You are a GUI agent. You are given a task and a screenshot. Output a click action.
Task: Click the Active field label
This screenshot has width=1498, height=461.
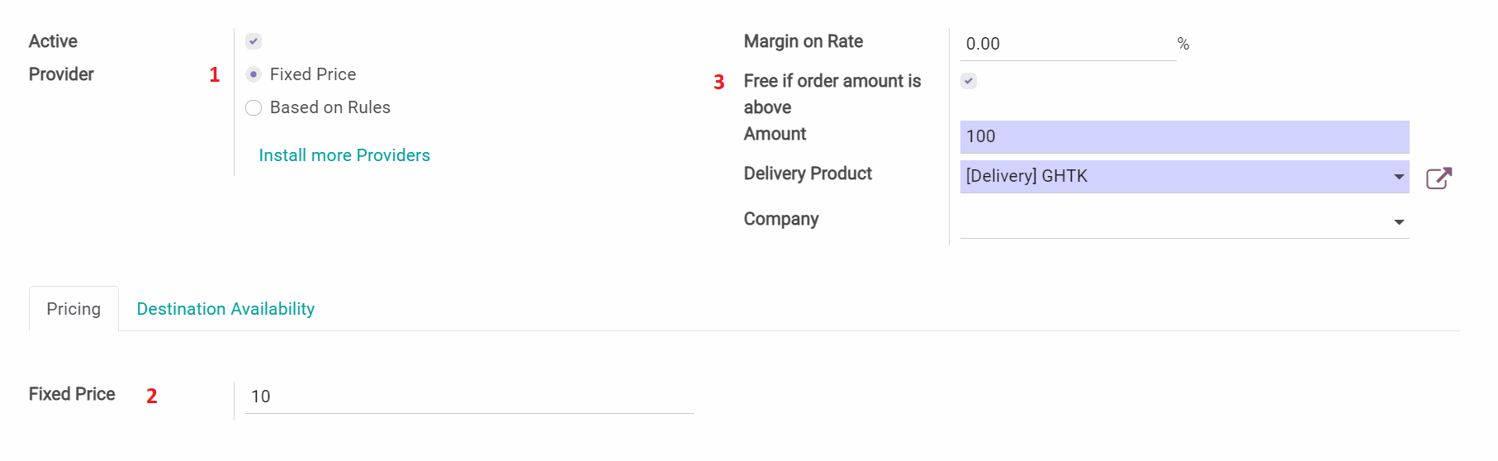coord(53,41)
